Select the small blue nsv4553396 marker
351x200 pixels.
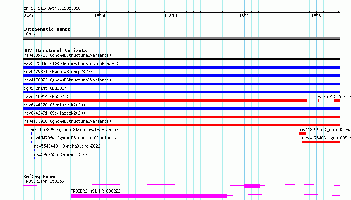pos(31,133)
